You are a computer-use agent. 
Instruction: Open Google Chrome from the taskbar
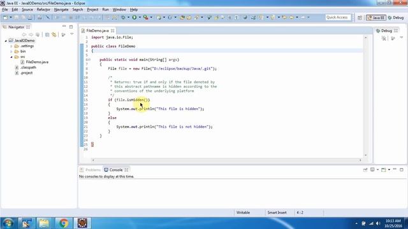63,223
